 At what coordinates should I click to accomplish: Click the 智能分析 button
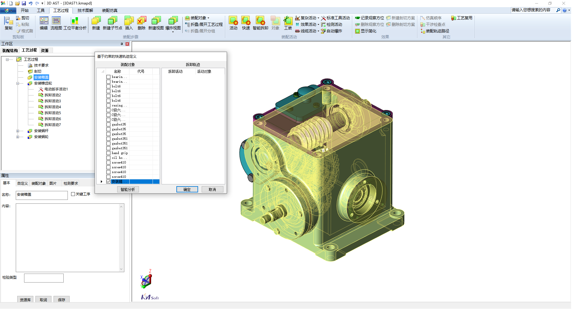coord(128,189)
